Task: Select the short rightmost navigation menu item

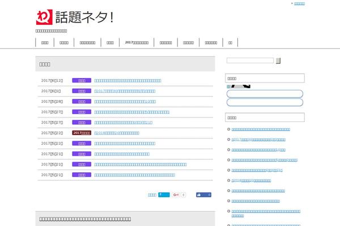Action: 230,42
